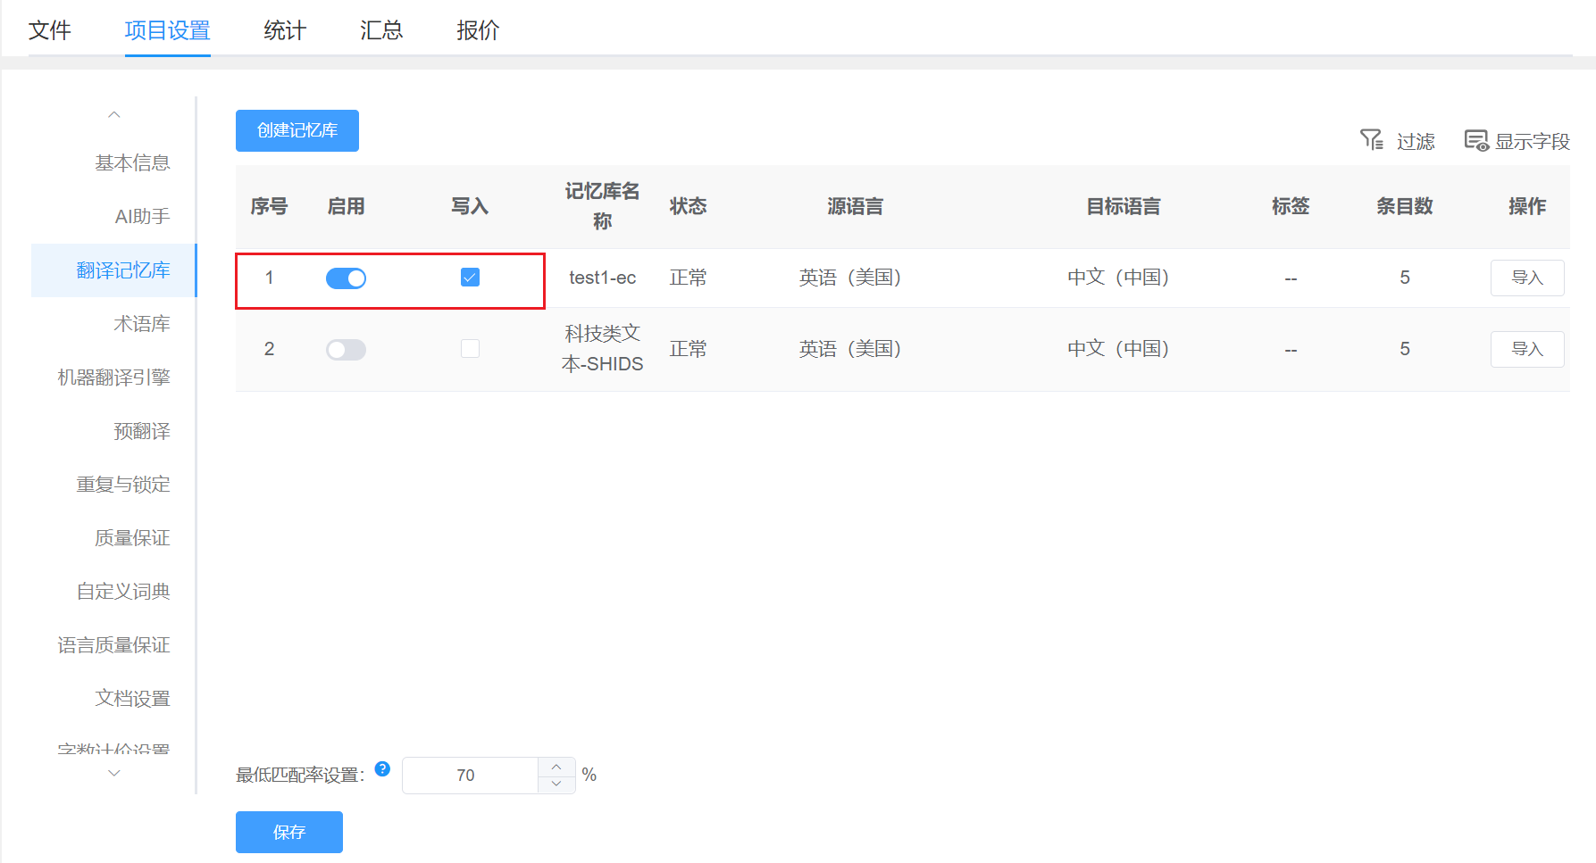Enable the 启用 switch for 科技类文本-SHIDS
Image resolution: width=1596 pixels, height=863 pixels.
click(347, 349)
